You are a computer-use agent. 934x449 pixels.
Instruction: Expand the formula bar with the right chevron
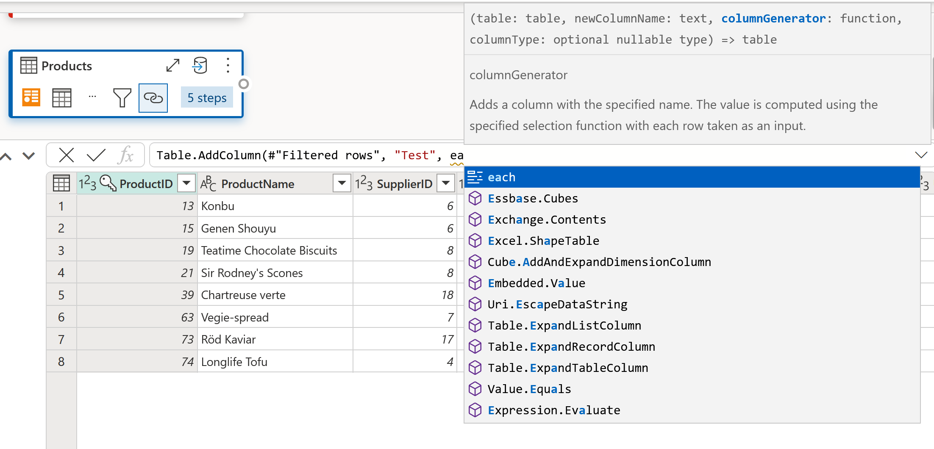pyautogui.click(x=921, y=155)
